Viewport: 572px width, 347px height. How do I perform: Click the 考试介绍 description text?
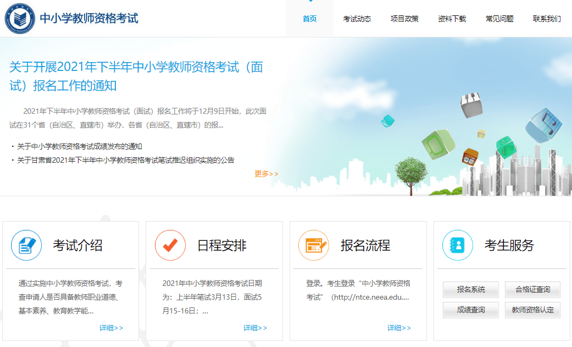point(71,298)
